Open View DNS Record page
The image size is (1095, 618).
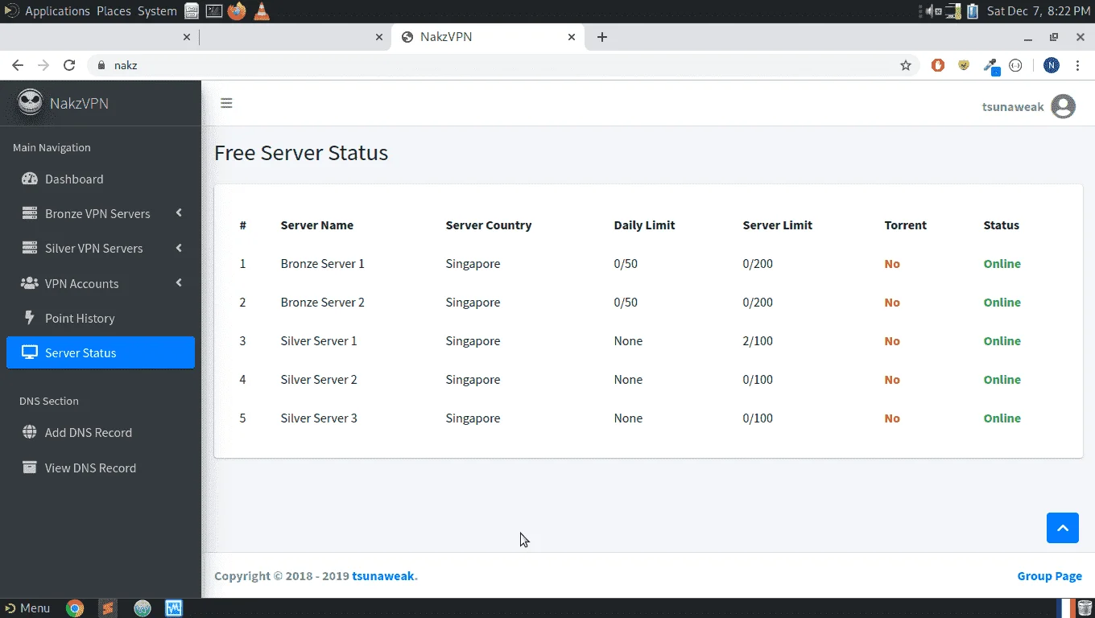pyautogui.click(x=101, y=468)
